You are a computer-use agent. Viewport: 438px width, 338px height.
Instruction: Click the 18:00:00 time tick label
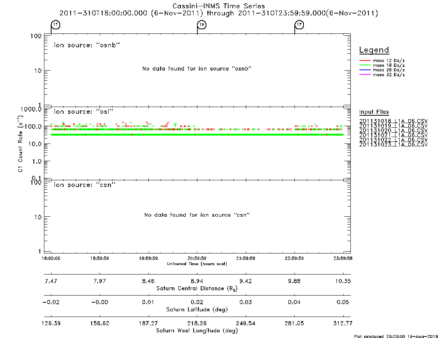(x=51, y=258)
